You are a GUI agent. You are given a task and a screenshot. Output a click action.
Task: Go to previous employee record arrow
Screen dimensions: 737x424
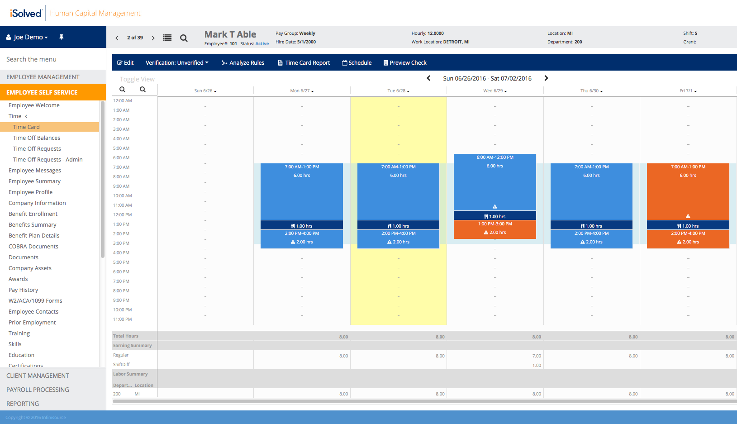pyautogui.click(x=117, y=38)
